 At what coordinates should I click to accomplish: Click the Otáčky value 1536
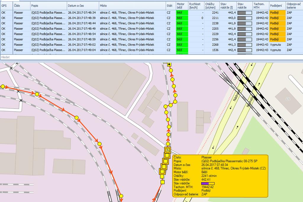(215, 50)
